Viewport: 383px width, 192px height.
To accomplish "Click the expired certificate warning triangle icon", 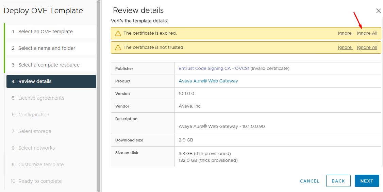I will (x=118, y=33).
